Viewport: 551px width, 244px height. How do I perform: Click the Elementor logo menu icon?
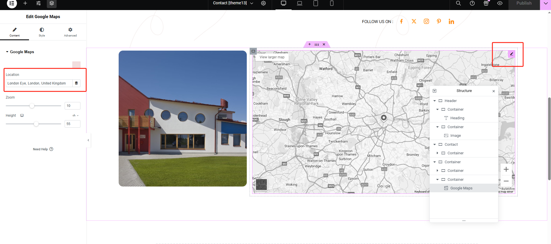pos(12,3)
